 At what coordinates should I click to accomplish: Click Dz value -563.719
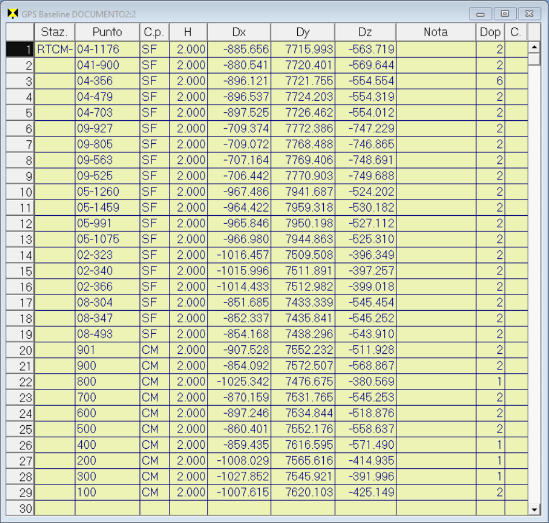365,49
